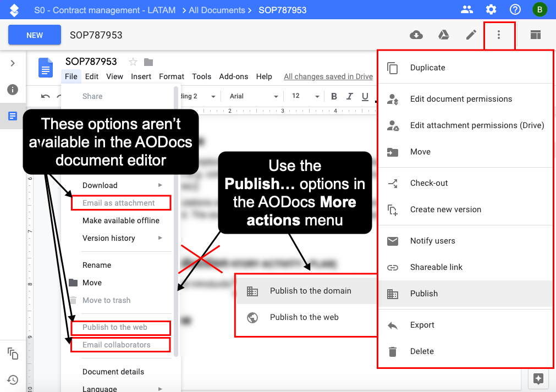Click the Explore button at bottom right
The width and height of the screenshot is (556, 392).
pos(538,379)
